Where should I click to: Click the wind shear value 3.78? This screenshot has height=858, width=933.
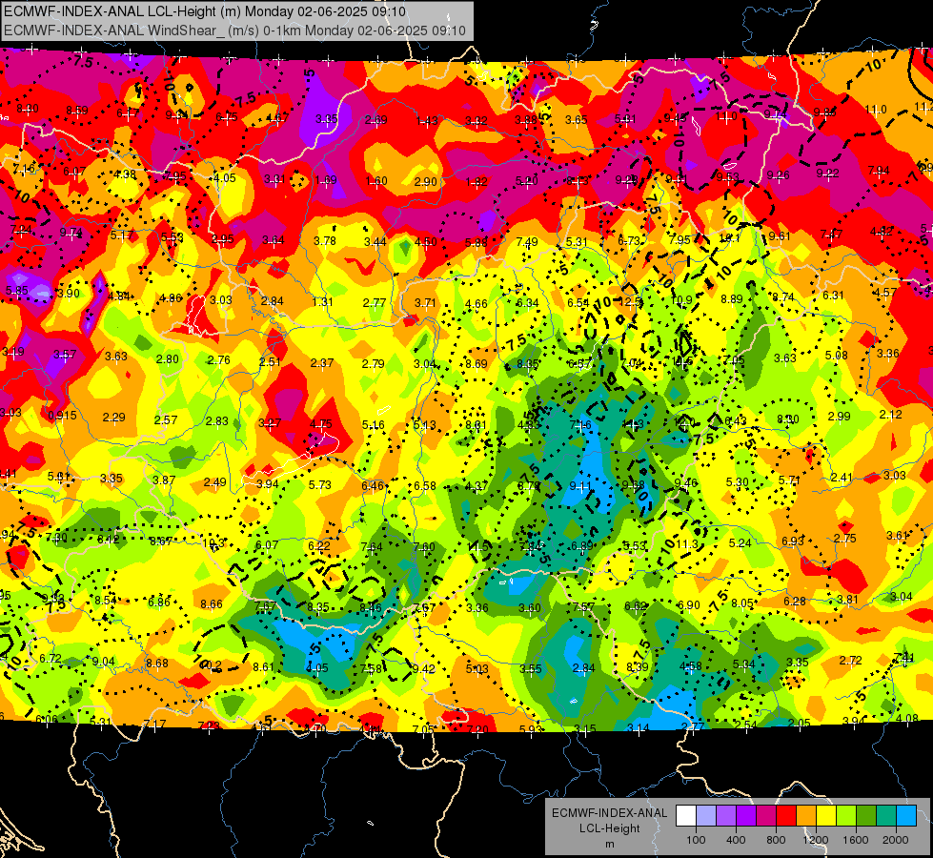[325, 240]
